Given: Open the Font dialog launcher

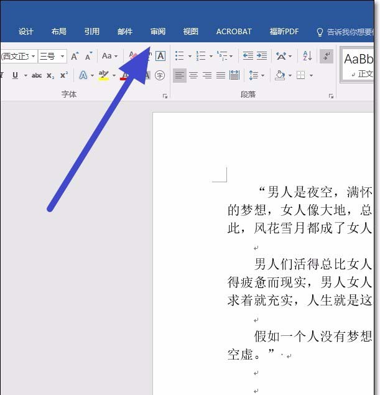Looking at the screenshot, I should 165,96.
